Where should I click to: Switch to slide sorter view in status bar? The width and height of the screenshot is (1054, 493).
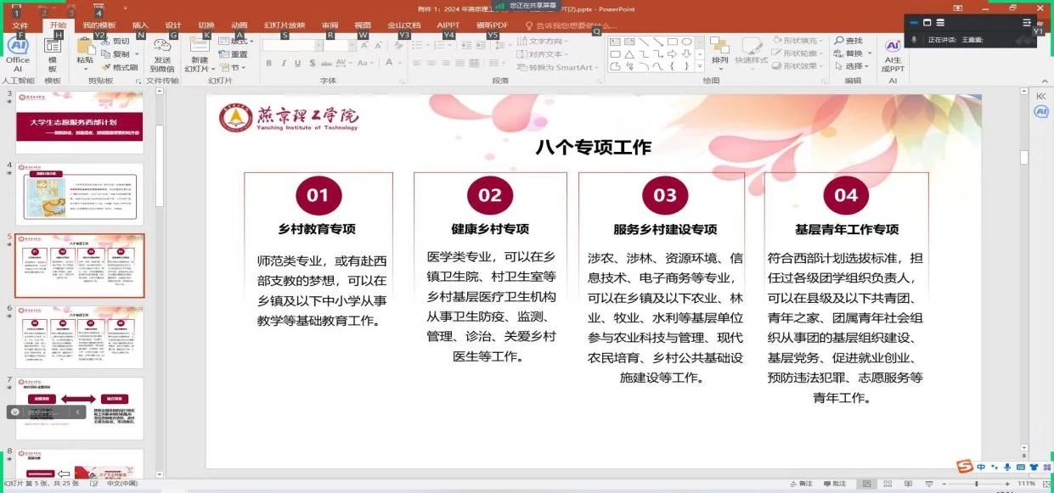886,484
